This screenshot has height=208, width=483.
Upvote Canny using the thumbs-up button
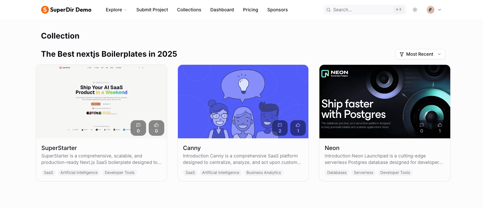click(x=298, y=128)
